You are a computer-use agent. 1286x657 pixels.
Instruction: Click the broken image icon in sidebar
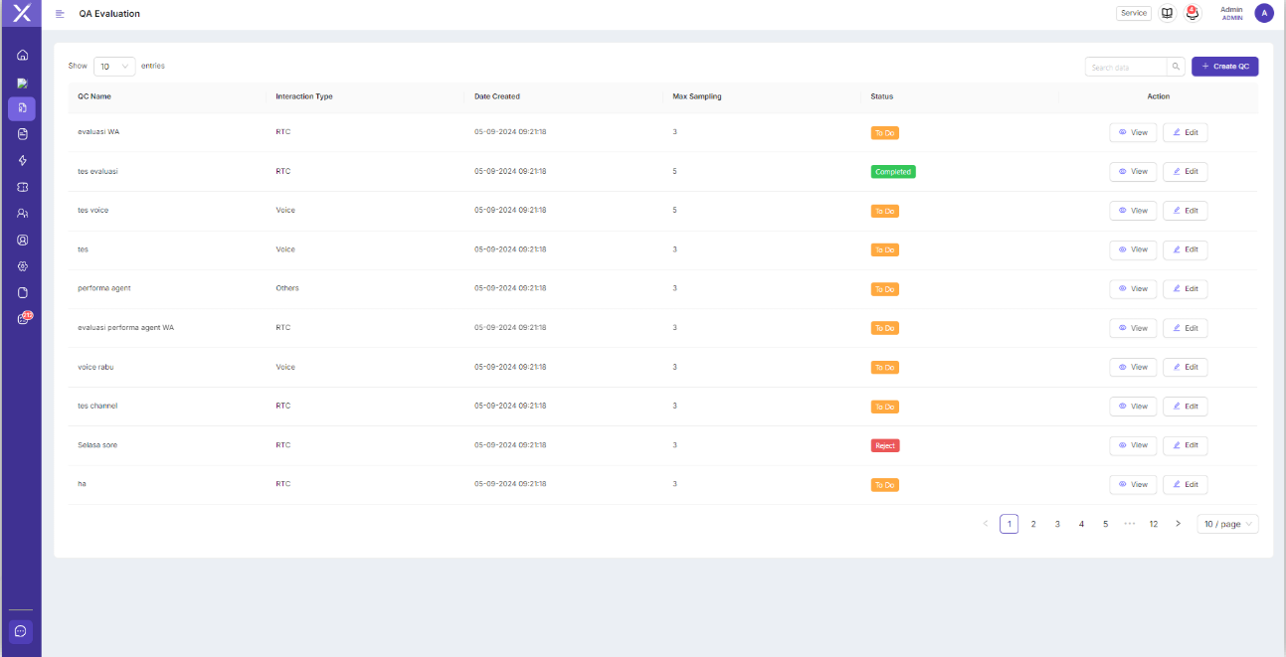coord(22,82)
